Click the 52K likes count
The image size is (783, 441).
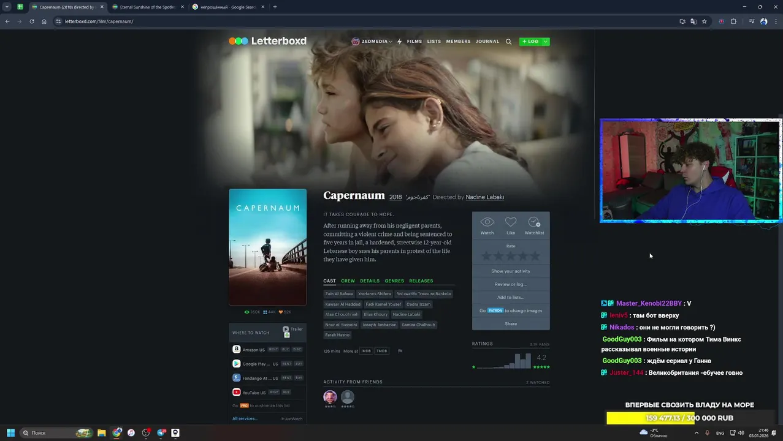(x=285, y=312)
